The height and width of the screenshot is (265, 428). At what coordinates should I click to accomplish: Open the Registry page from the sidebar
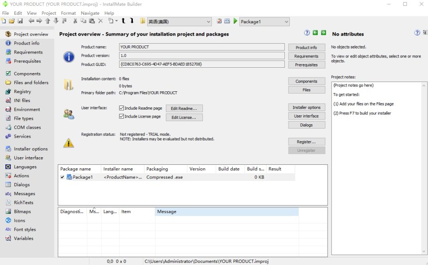pyautogui.click(x=22, y=92)
